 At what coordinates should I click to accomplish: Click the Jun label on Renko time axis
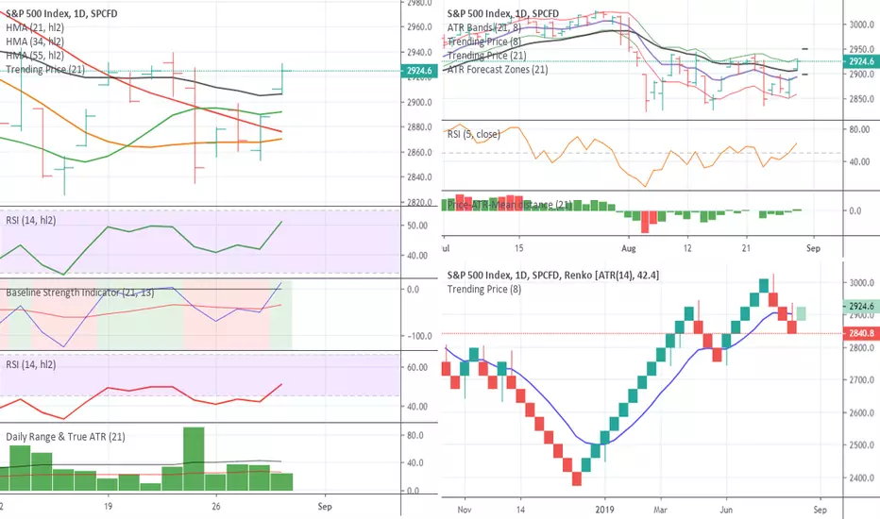[726, 510]
